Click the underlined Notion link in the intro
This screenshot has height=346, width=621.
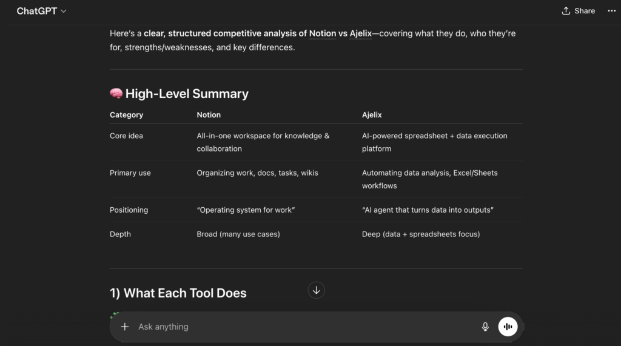322,33
